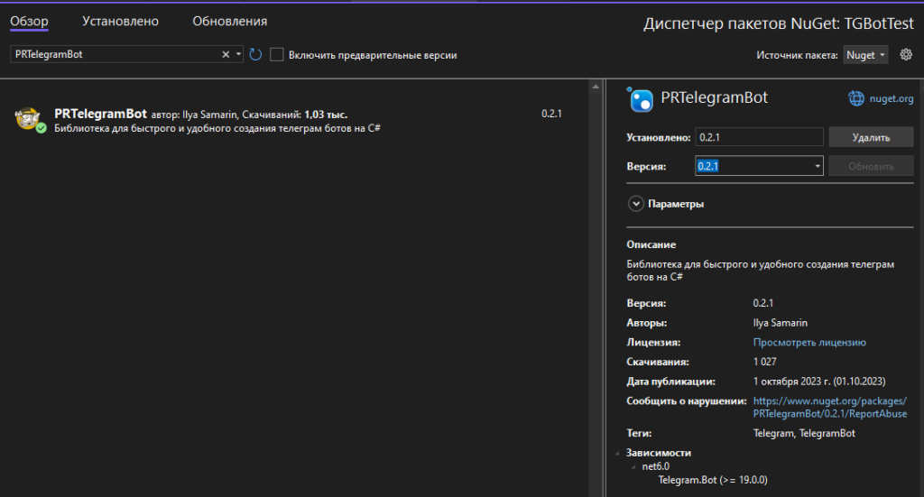The image size is (924, 497).
Task: Click the publication date 1 октября 2023 value
Action: (x=819, y=382)
